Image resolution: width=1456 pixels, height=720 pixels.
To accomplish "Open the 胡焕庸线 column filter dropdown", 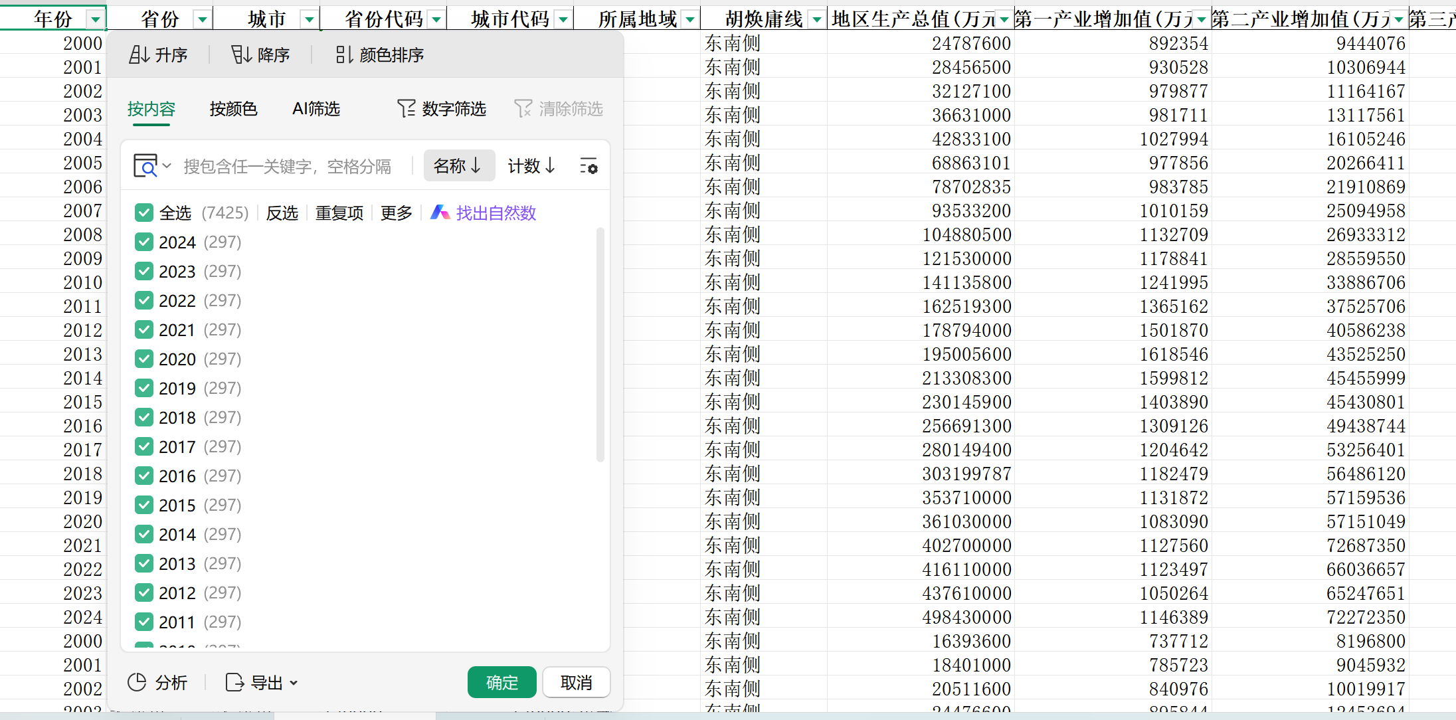I will 817,20.
